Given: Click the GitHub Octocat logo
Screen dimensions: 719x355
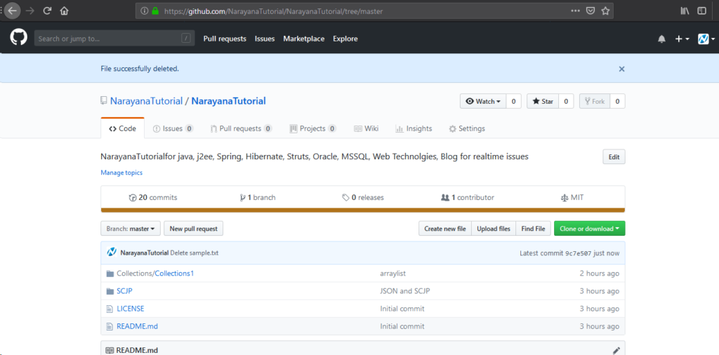Looking at the screenshot, I should (19, 39).
